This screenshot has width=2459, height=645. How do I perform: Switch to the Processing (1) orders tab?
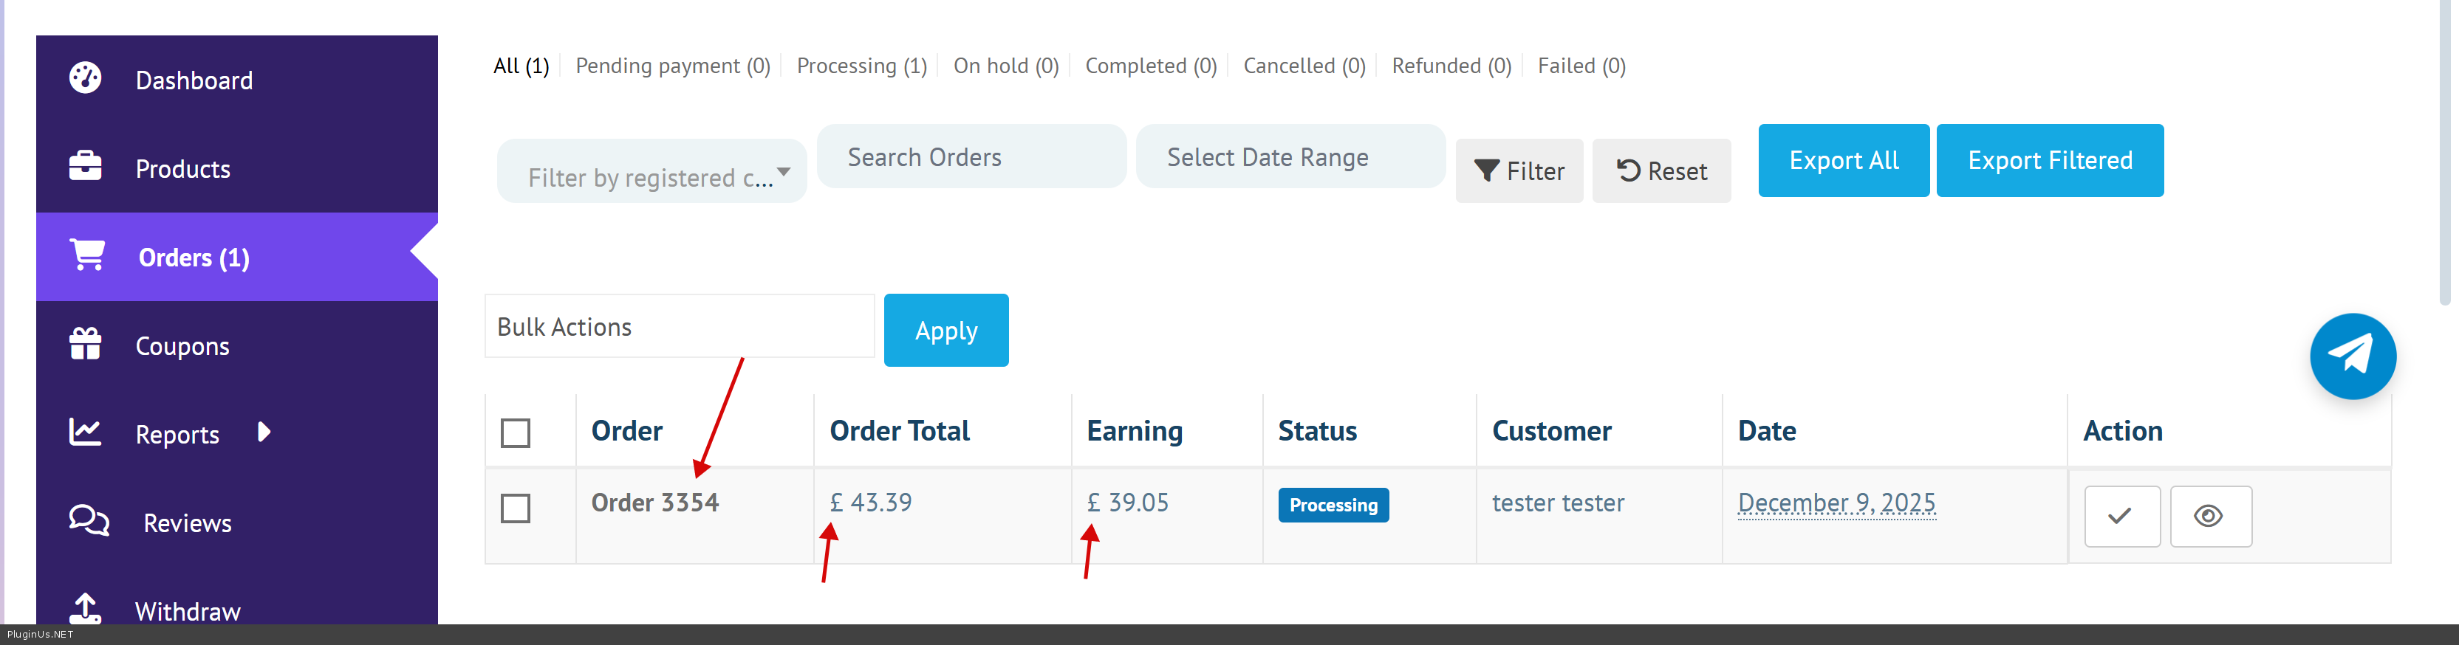tap(861, 66)
